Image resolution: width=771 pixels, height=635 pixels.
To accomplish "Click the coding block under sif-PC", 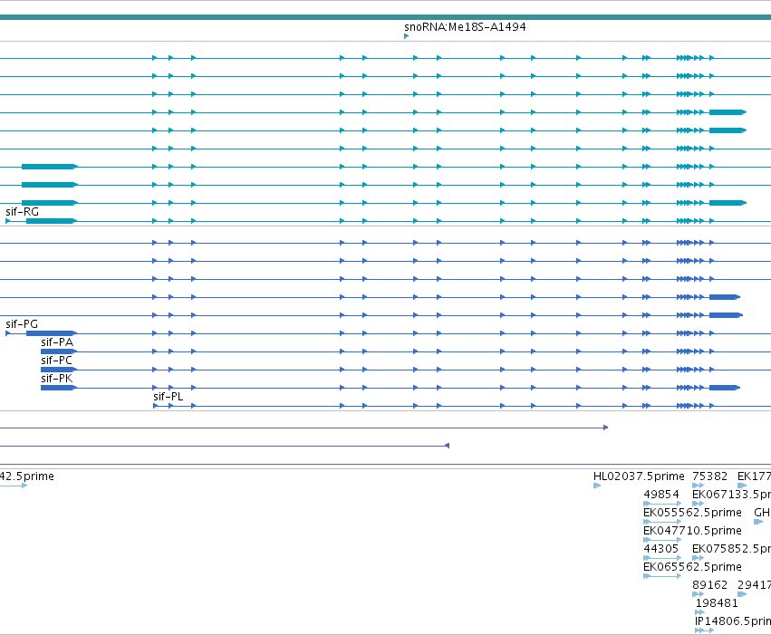I will (59, 370).
